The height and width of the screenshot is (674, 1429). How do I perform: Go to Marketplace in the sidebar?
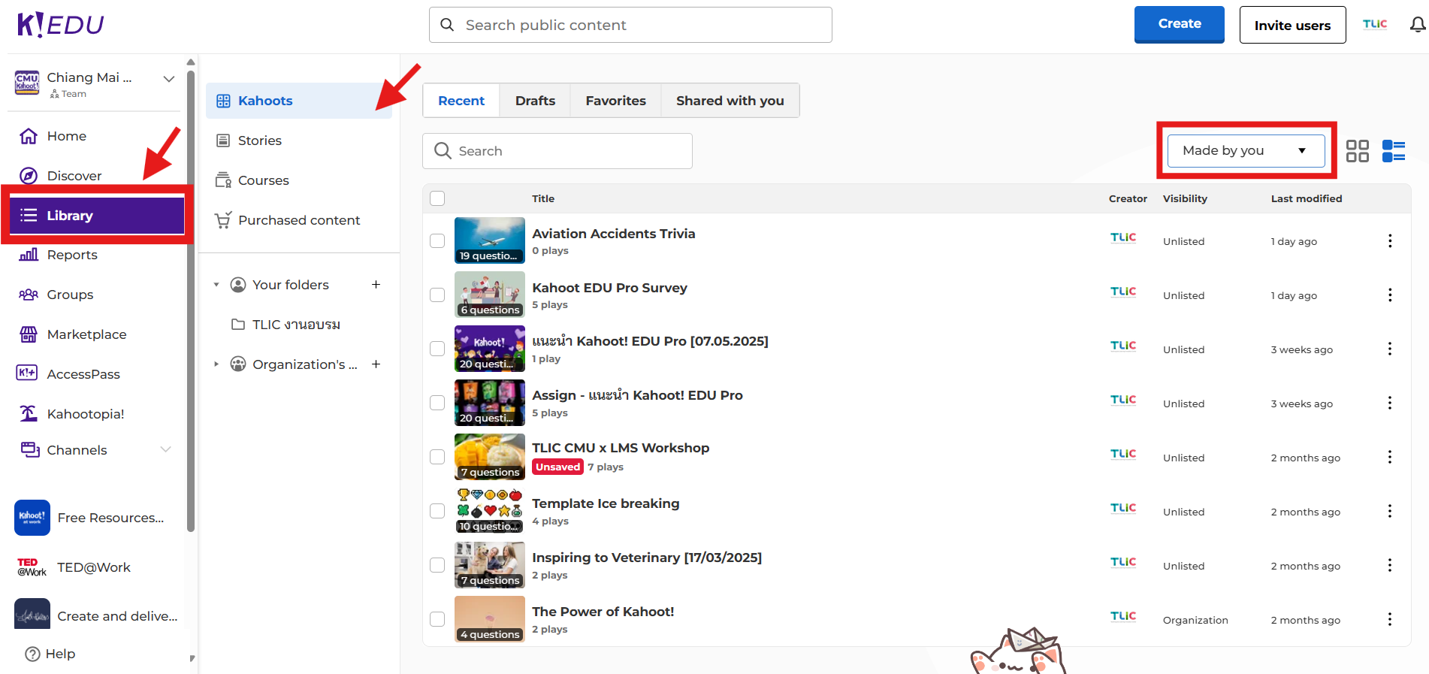[x=86, y=334]
